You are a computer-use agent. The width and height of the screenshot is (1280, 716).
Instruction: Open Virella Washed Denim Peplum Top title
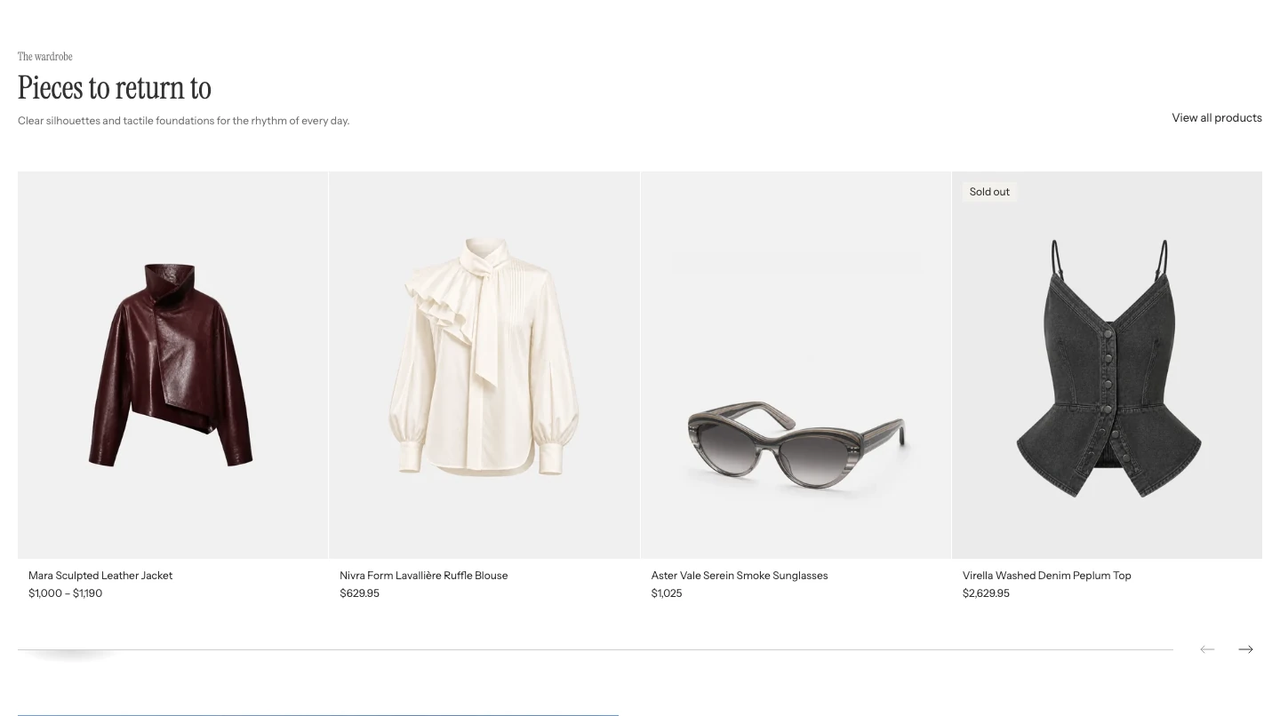coord(1047,576)
